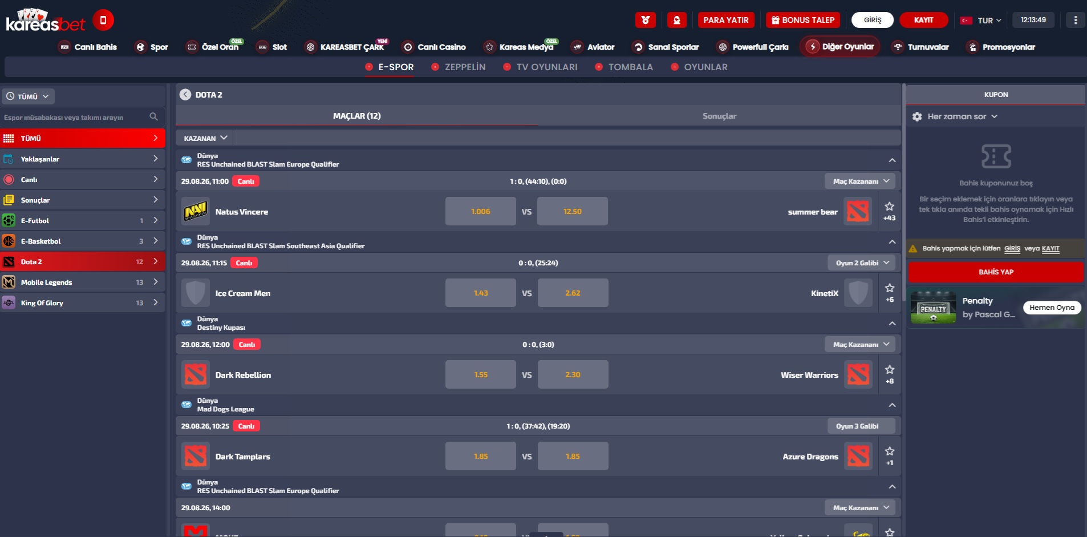Image resolution: width=1087 pixels, height=537 pixels.
Task: Click the summer bear team logo
Action: [x=858, y=211]
